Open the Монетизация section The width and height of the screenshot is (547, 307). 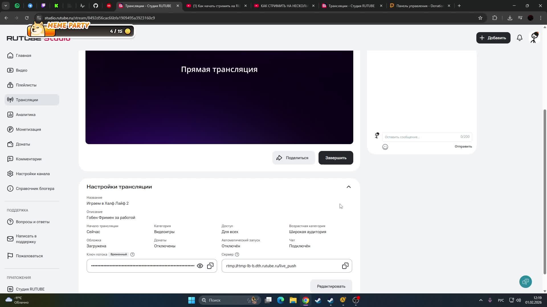coord(28,129)
